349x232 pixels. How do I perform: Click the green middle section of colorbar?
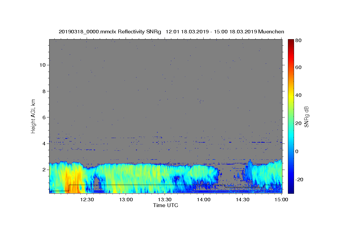[291, 116]
